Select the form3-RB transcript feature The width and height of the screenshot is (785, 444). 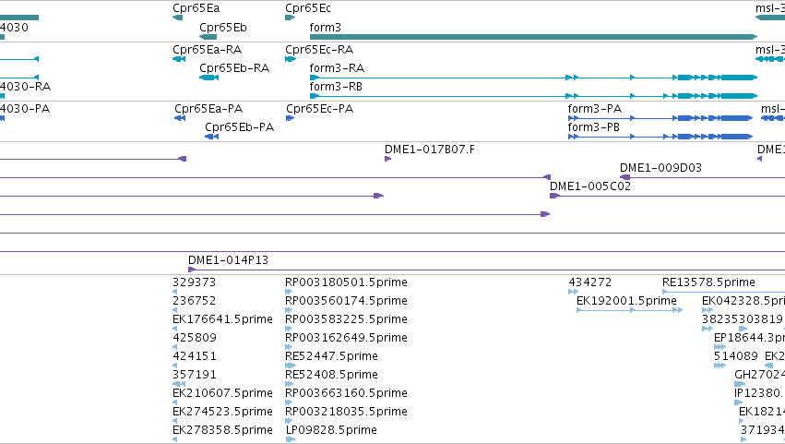534,96
